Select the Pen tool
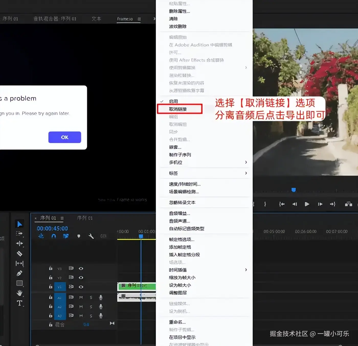This screenshot has height=346, width=358. click(x=19, y=273)
